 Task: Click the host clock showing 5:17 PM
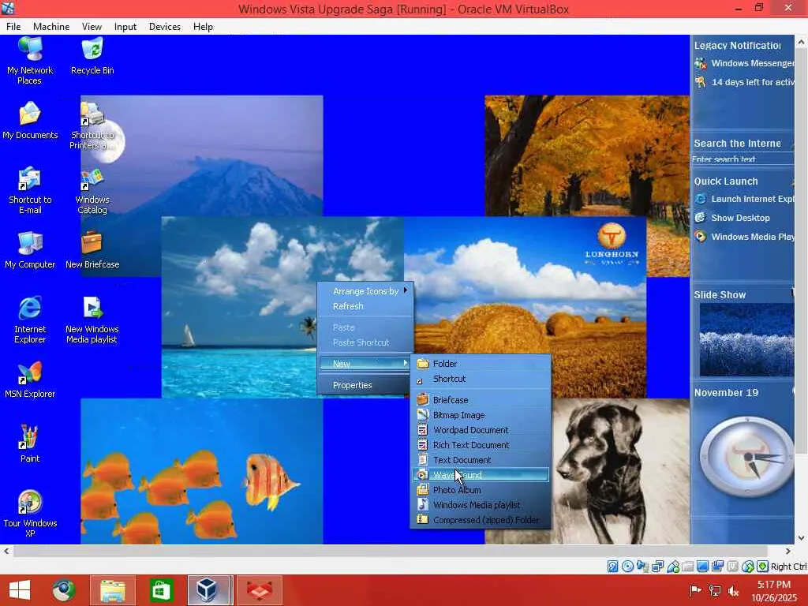pos(773,585)
